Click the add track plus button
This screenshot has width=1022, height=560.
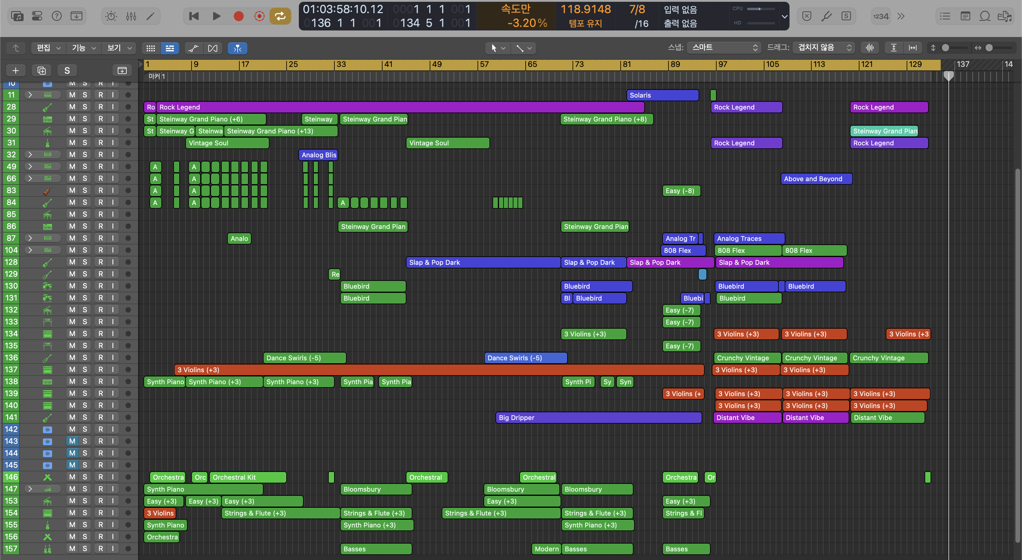click(x=16, y=70)
